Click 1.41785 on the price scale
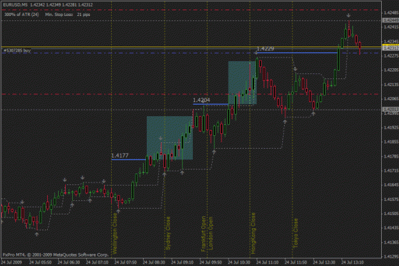This screenshot has height=266, width=399. click(391, 156)
